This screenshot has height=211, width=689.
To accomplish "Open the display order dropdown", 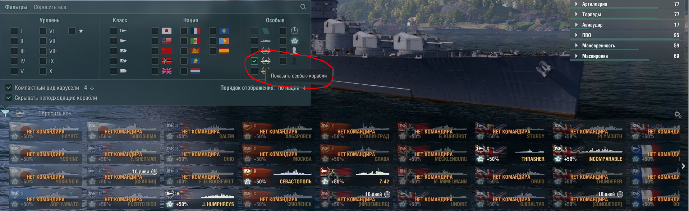I will coord(292,88).
